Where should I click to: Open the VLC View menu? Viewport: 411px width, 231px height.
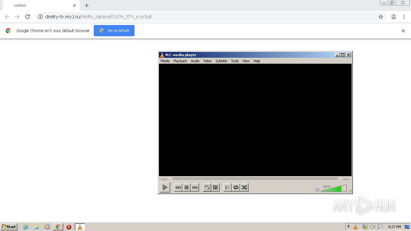[246, 61]
